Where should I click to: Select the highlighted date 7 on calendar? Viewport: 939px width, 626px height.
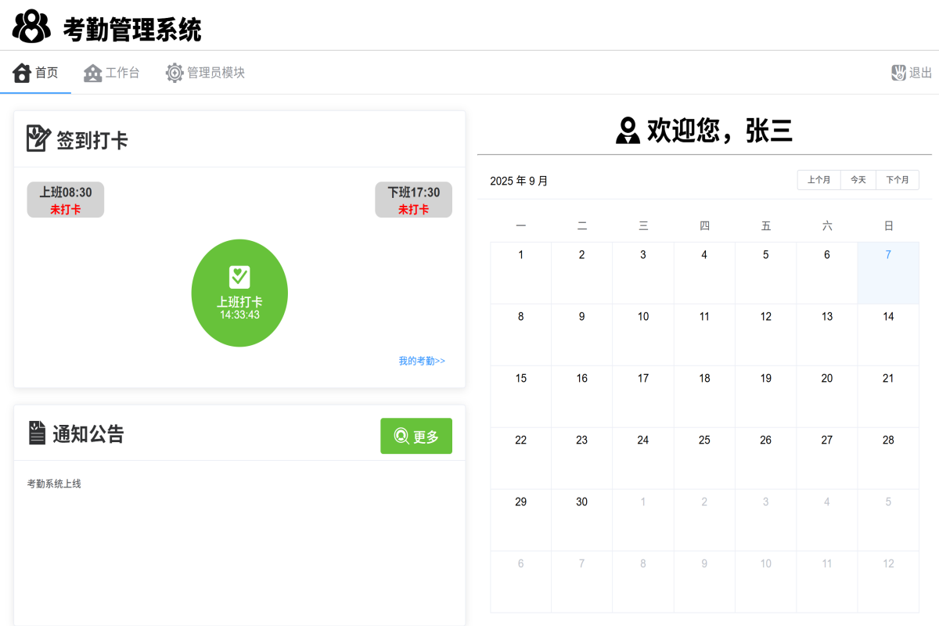coord(887,254)
